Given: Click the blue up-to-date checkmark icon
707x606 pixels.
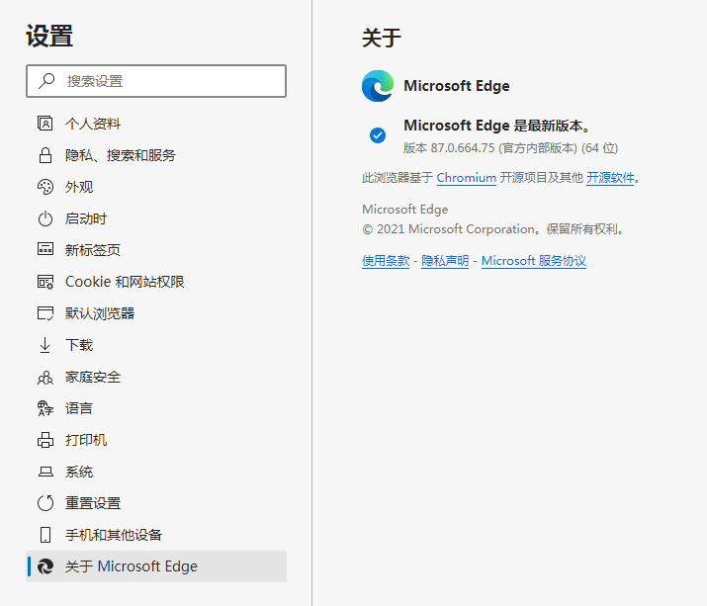Looking at the screenshot, I should [x=378, y=135].
